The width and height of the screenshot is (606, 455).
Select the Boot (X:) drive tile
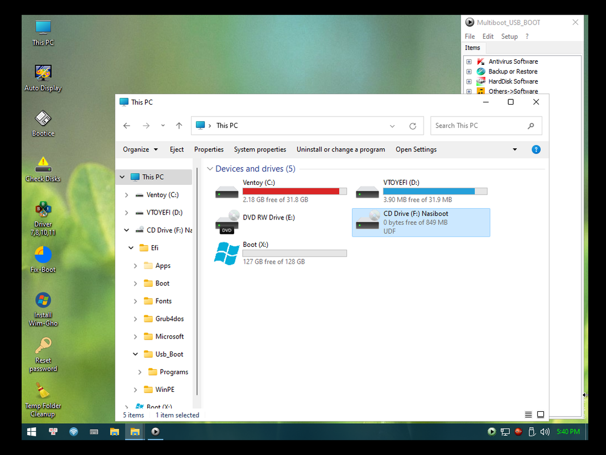[x=281, y=253]
